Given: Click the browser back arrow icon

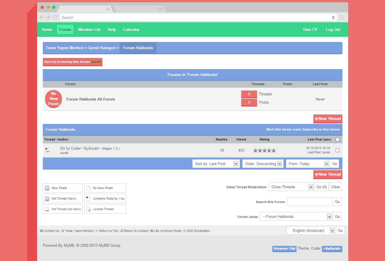Looking at the screenshot, I should pyautogui.click(x=42, y=17).
